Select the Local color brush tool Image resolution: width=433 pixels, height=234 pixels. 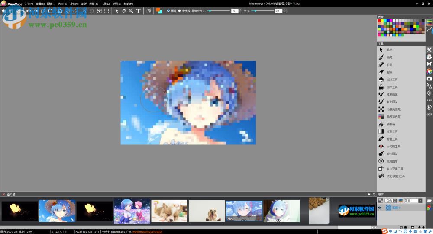381,117
